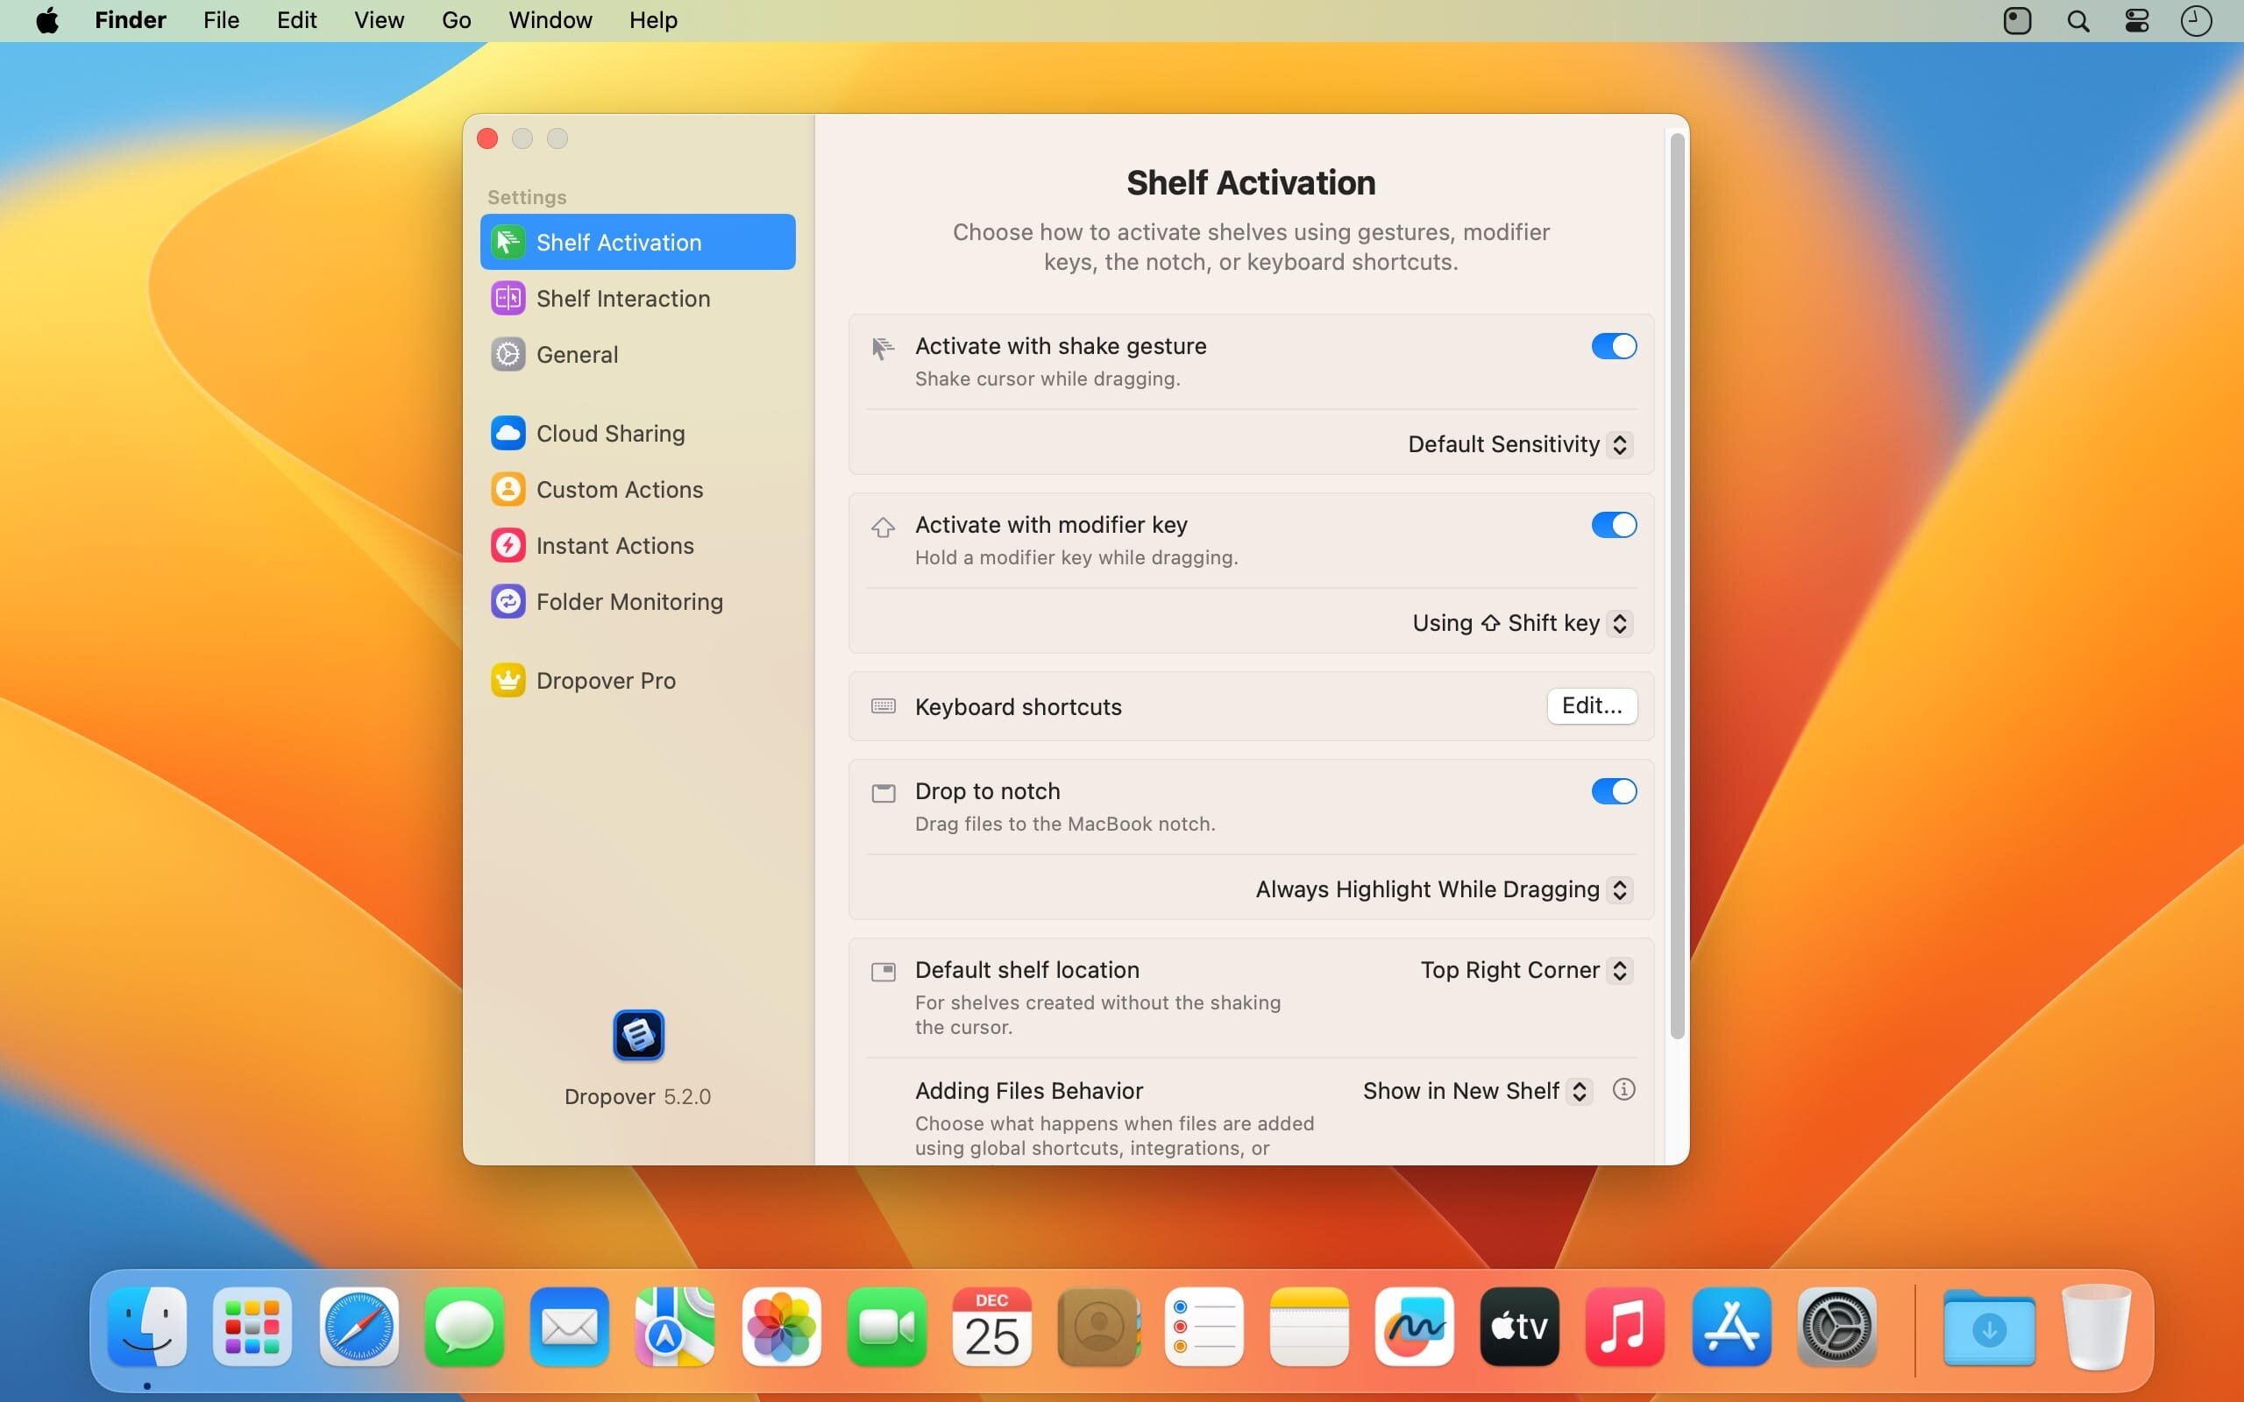
Task: Disable Activate with shake gesture switch
Action: [1614, 346]
